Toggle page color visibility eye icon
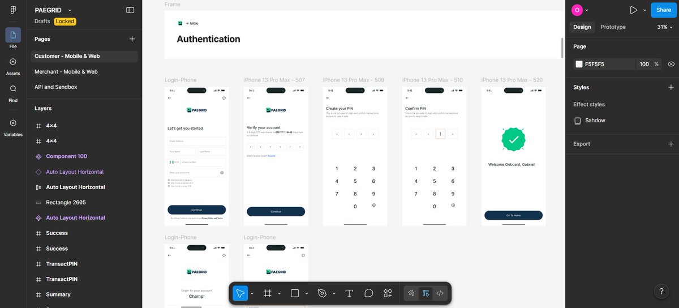This screenshot has height=308, width=679. [x=671, y=64]
